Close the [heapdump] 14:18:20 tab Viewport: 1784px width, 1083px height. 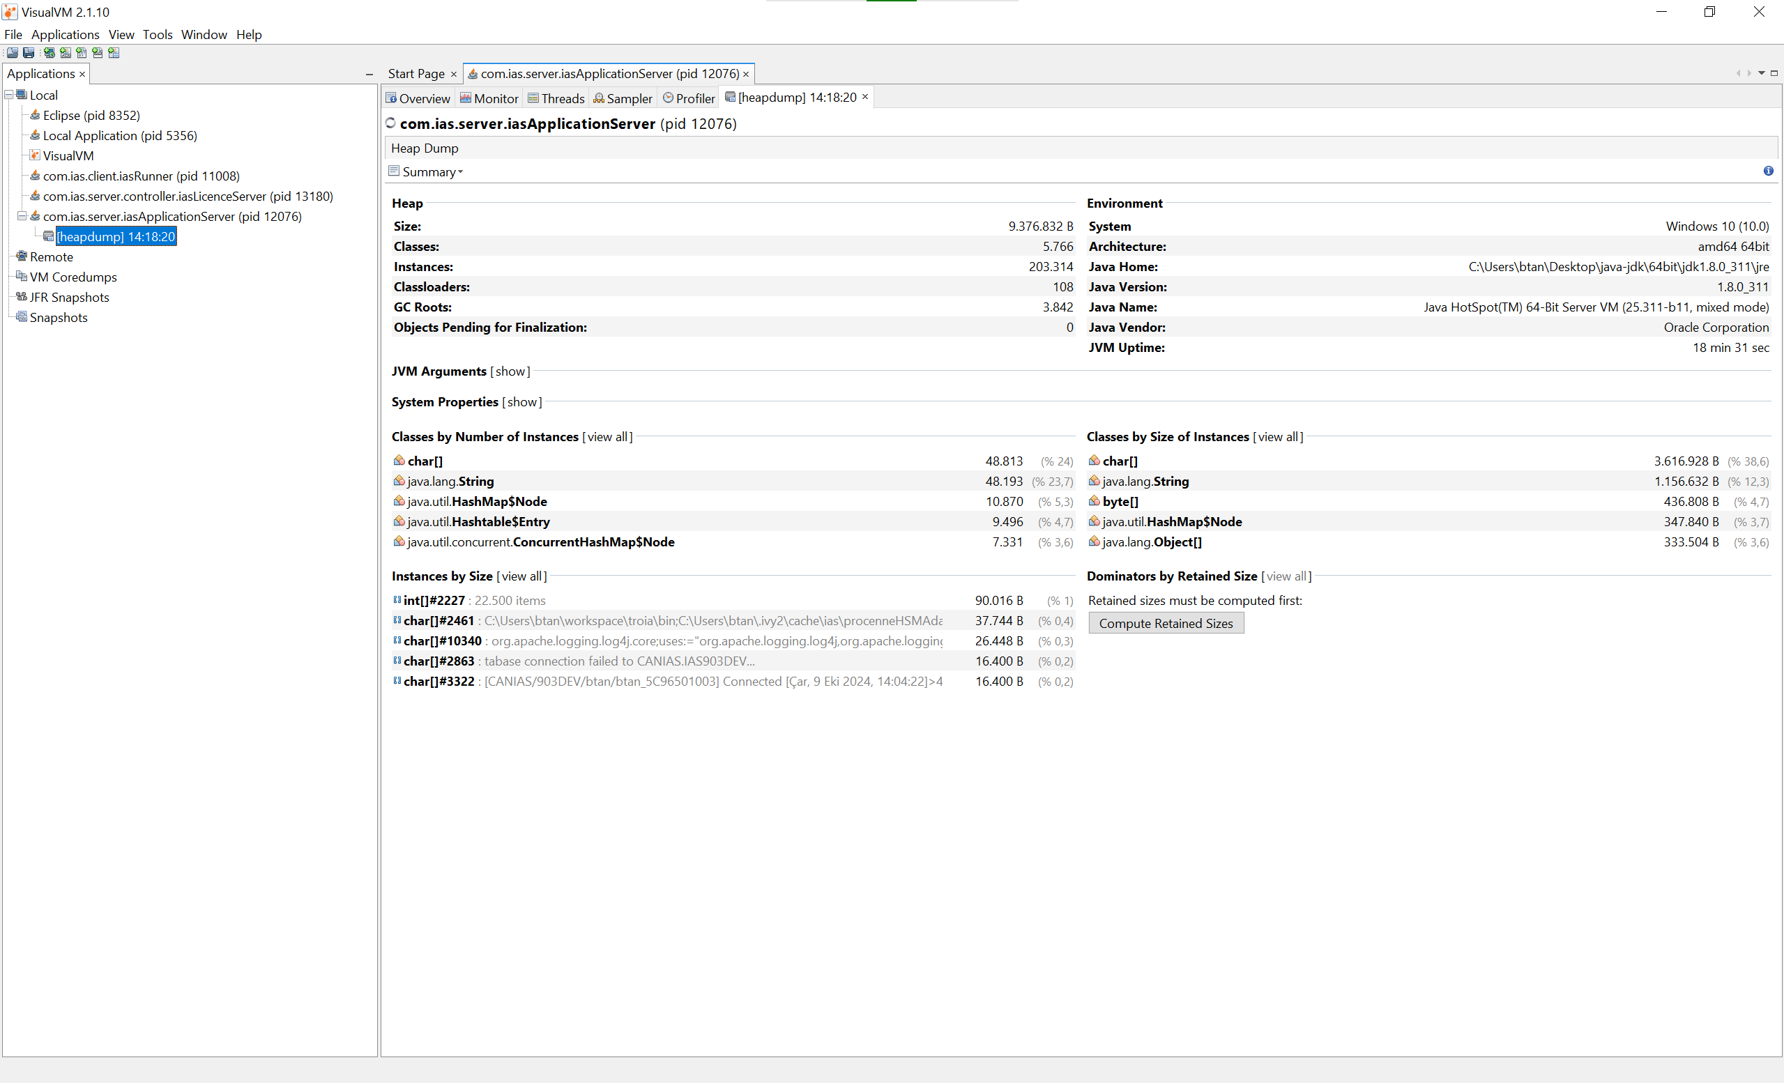click(x=865, y=97)
